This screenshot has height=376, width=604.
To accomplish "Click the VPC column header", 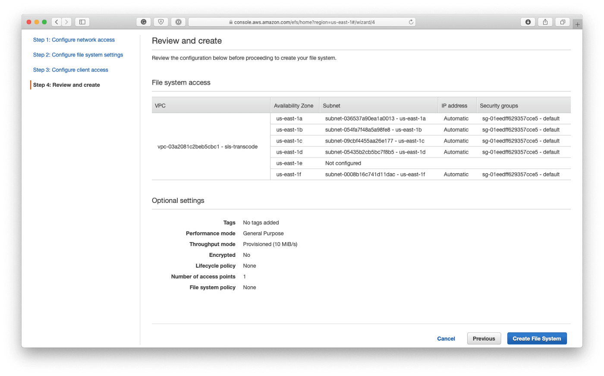I will (211, 105).
